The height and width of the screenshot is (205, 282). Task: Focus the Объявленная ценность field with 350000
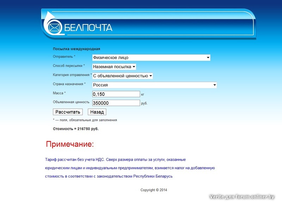pyautogui.click(x=116, y=103)
